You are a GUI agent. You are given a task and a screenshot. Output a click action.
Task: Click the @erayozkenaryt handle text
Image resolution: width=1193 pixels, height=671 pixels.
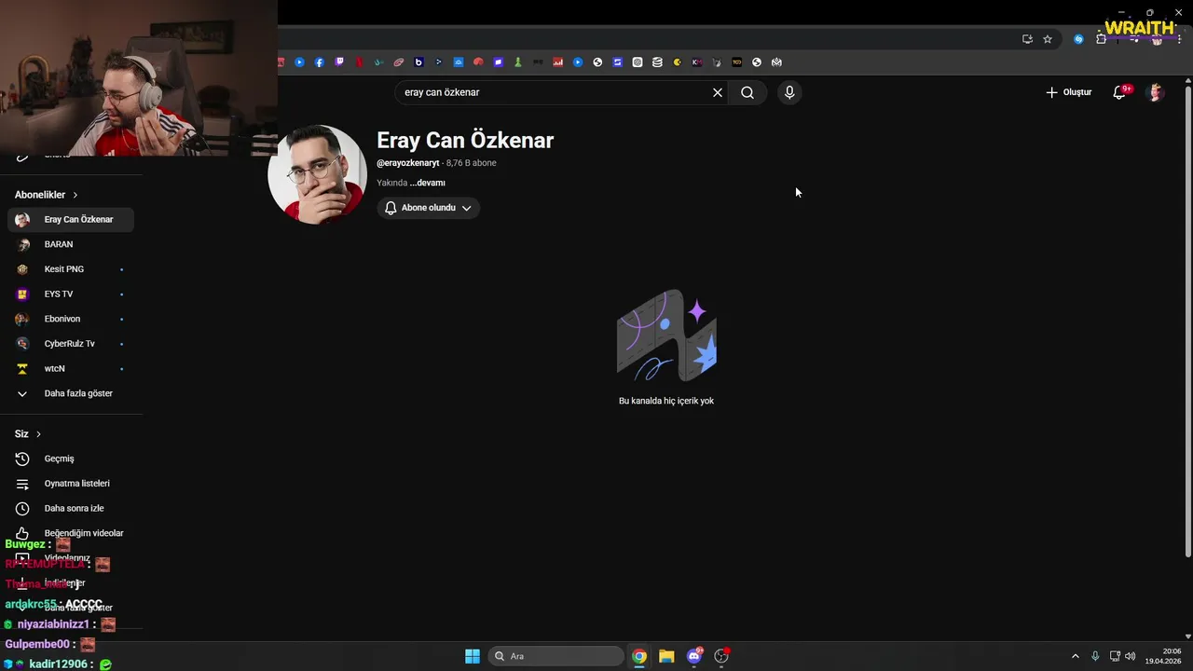tap(407, 163)
